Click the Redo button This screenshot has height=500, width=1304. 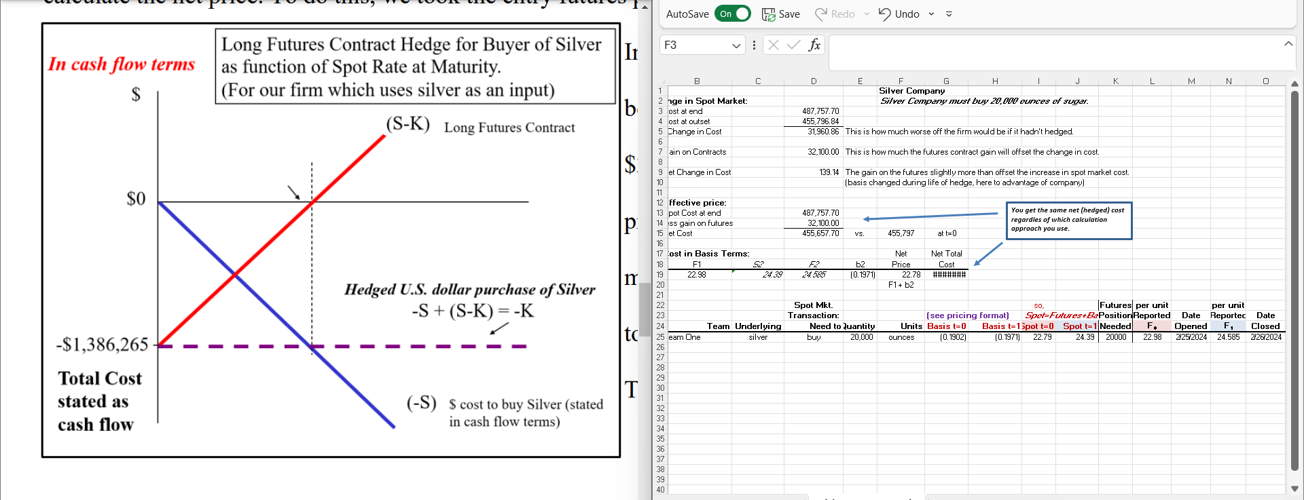tap(835, 14)
